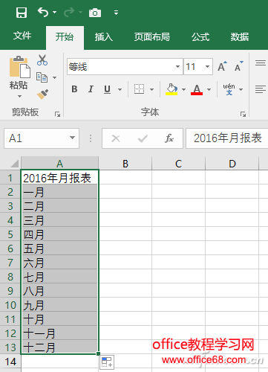Switch to the 数据 tab
The height and width of the screenshot is (372, 268).
click(240, 37)
